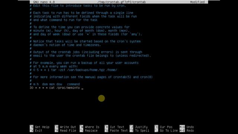Click the line 'For more information see the manual pages'
The width and height of the screenshot is (238, 134).
(91, 77)
